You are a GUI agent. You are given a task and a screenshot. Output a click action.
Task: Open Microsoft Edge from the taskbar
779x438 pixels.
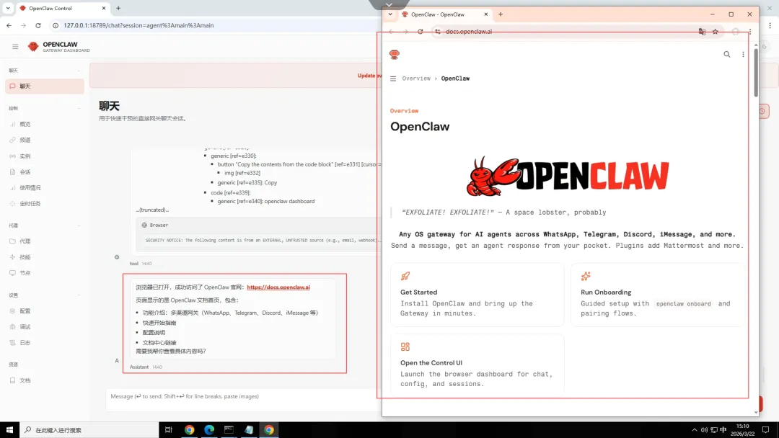(209, 430)
